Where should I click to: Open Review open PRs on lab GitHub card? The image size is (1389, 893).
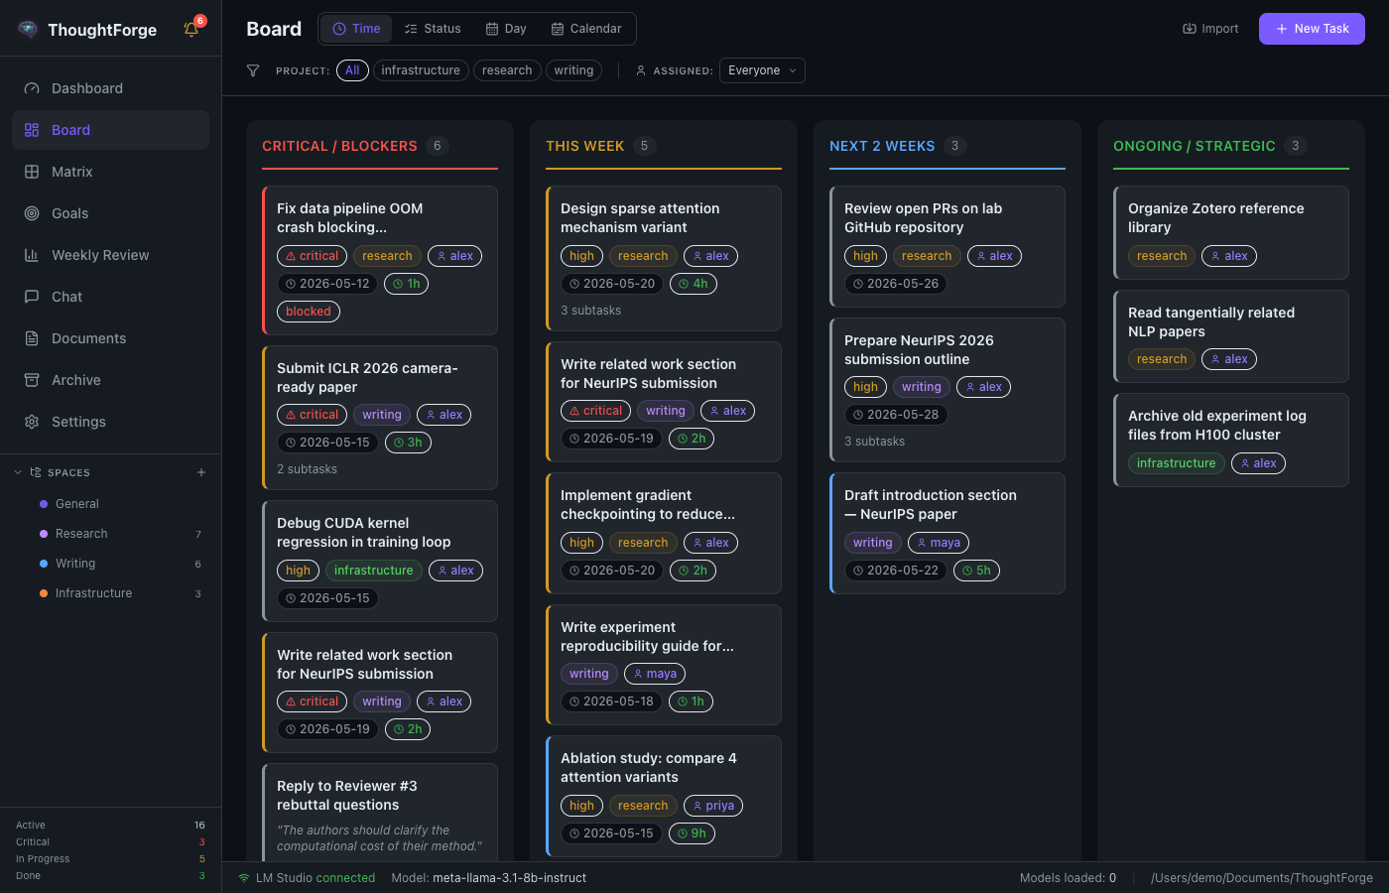947,246
